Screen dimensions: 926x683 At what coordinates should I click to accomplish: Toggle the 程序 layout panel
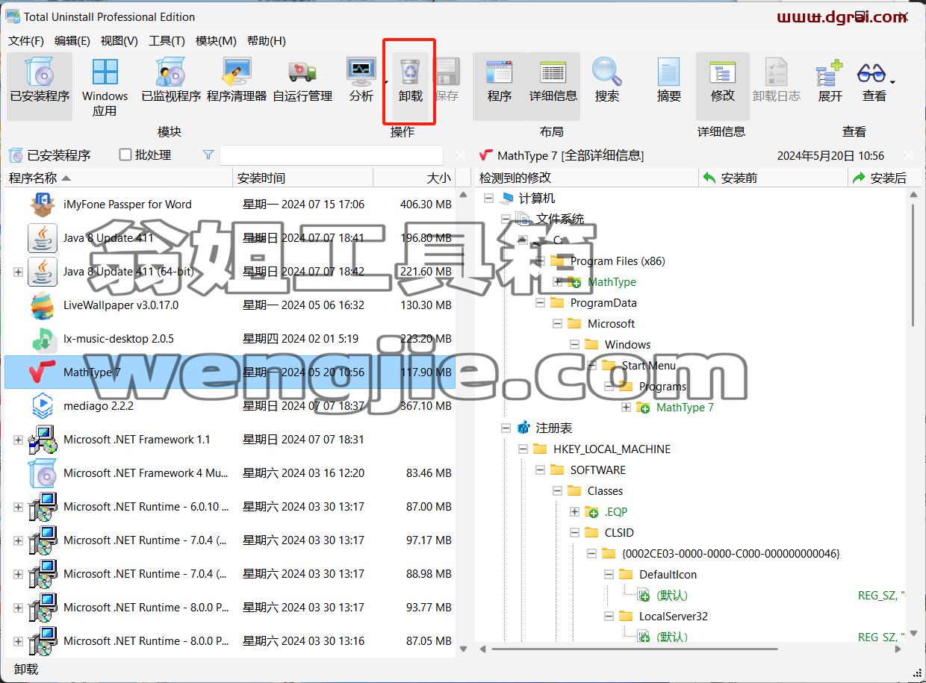coord(500,86)
